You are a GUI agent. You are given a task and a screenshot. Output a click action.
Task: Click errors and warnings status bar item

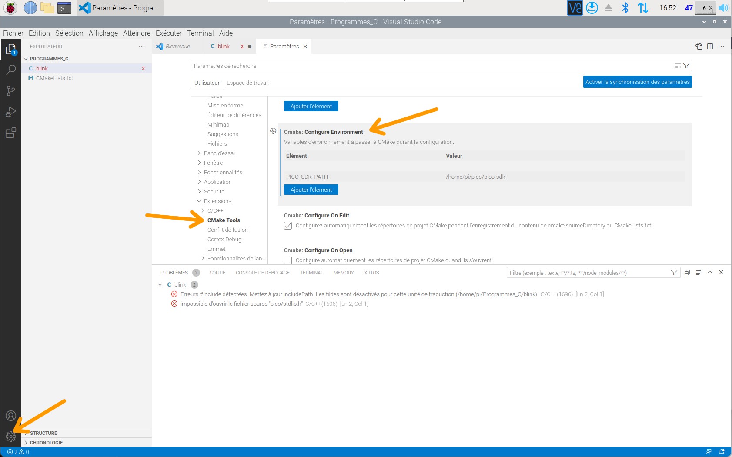pos(18,452)
